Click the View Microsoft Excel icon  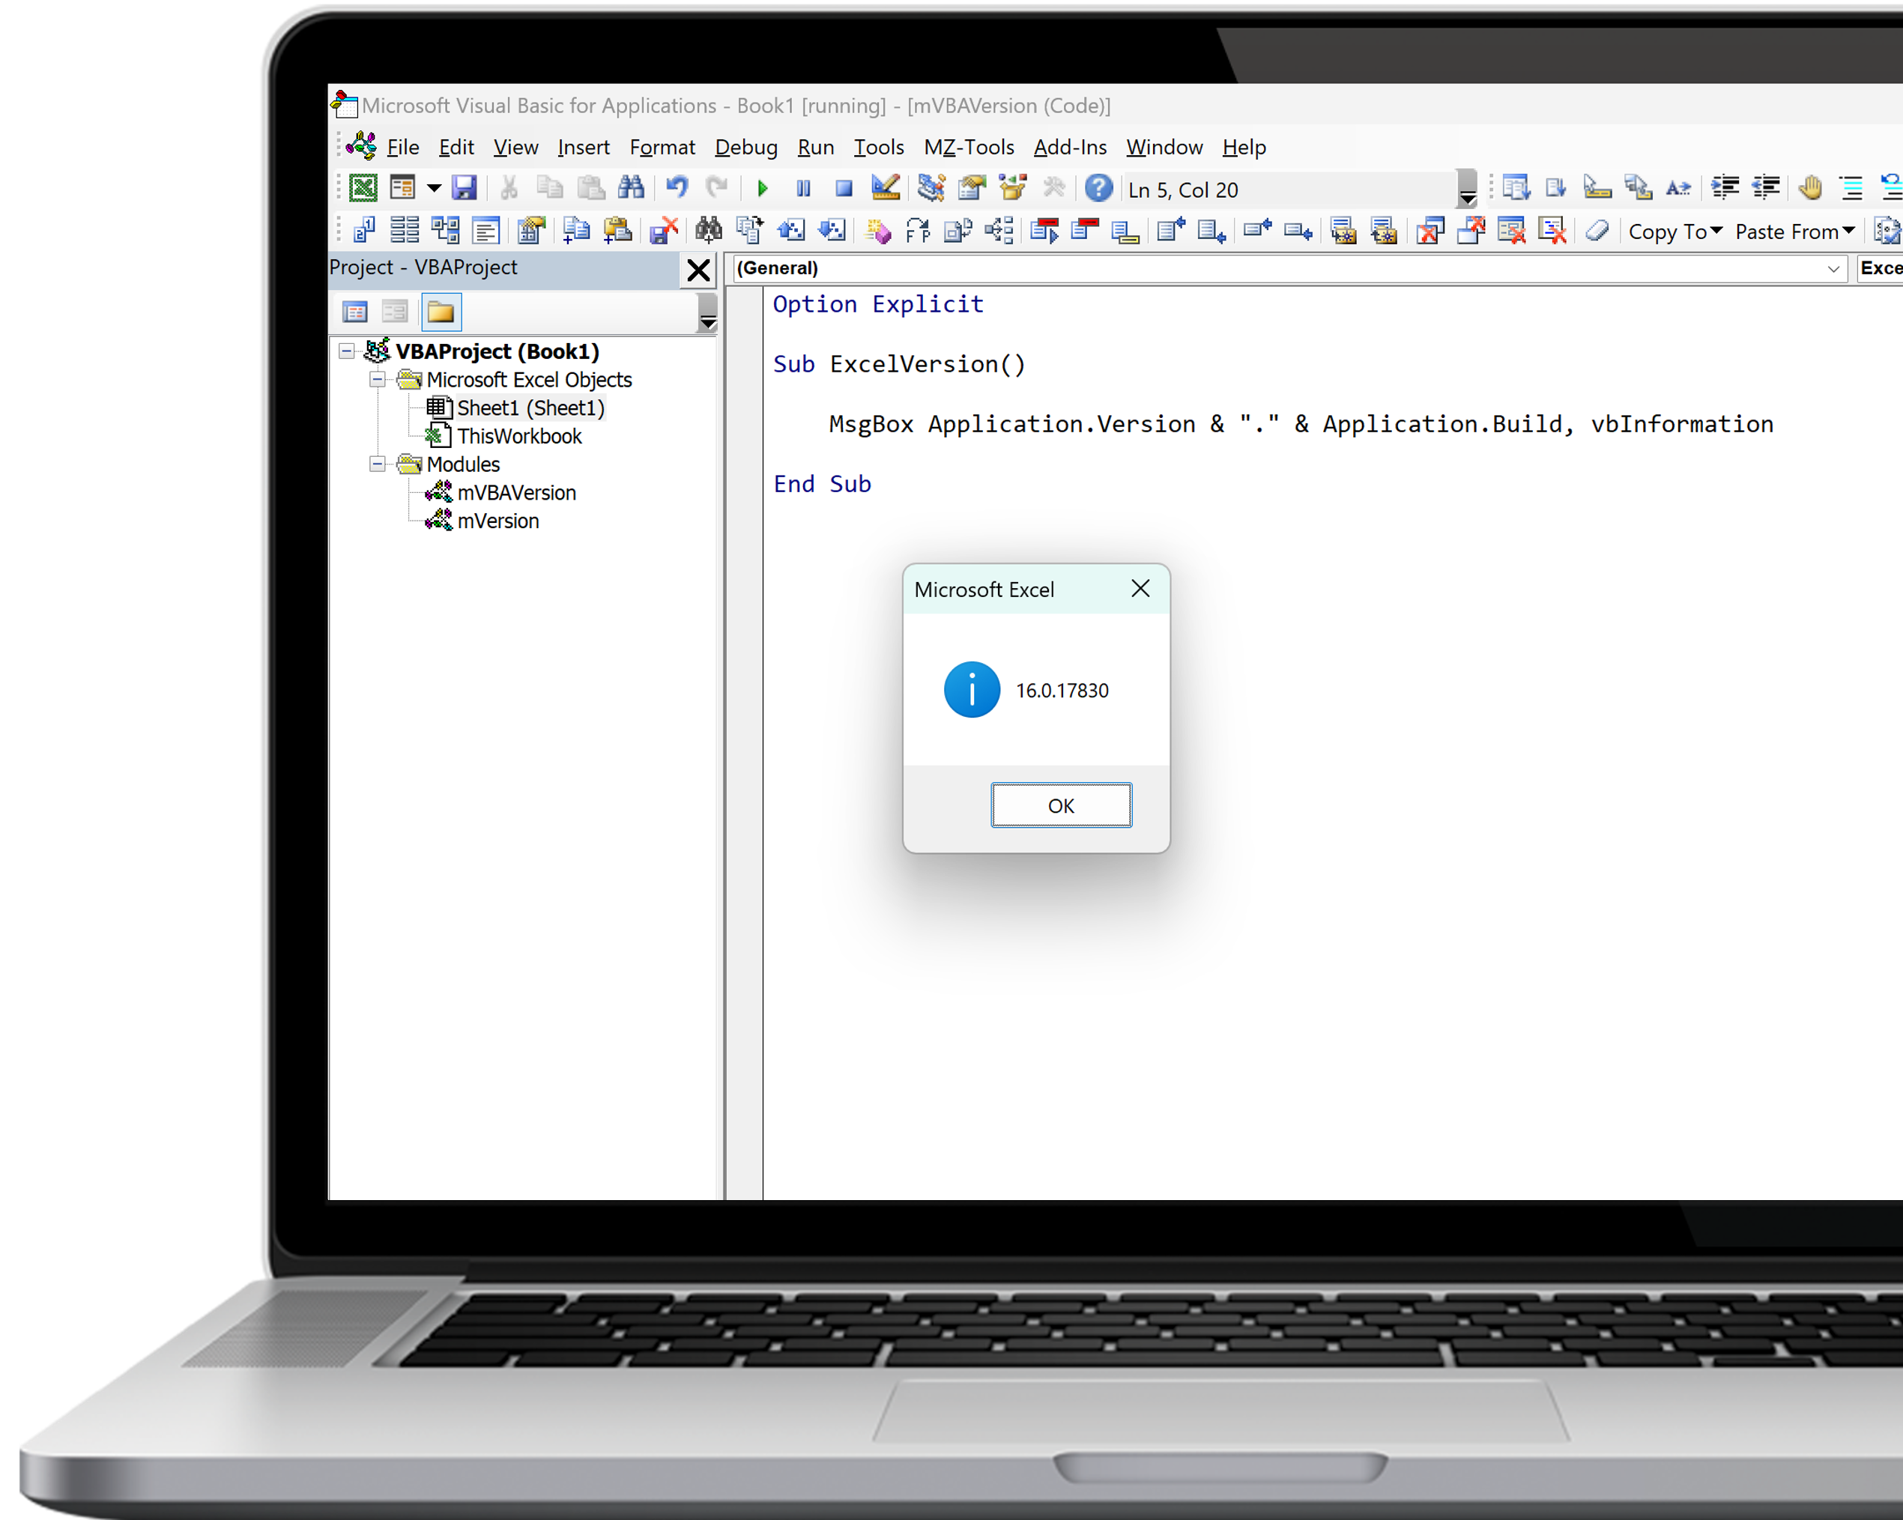[x=363, y=188]
